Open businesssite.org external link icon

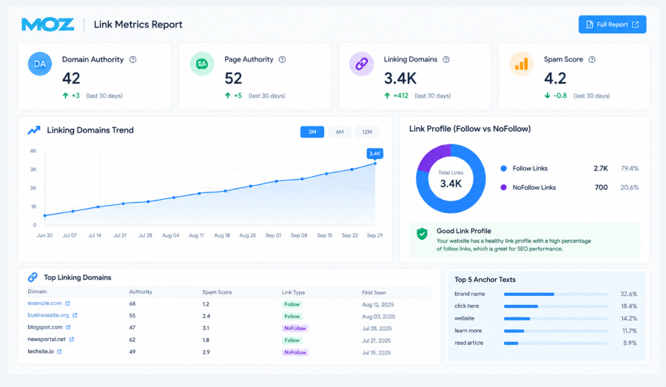pyautogui.click(x=75, y=315)
